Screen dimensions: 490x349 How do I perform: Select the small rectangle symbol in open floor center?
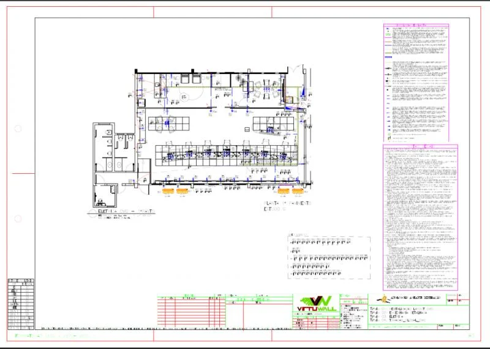click(247, 129)
